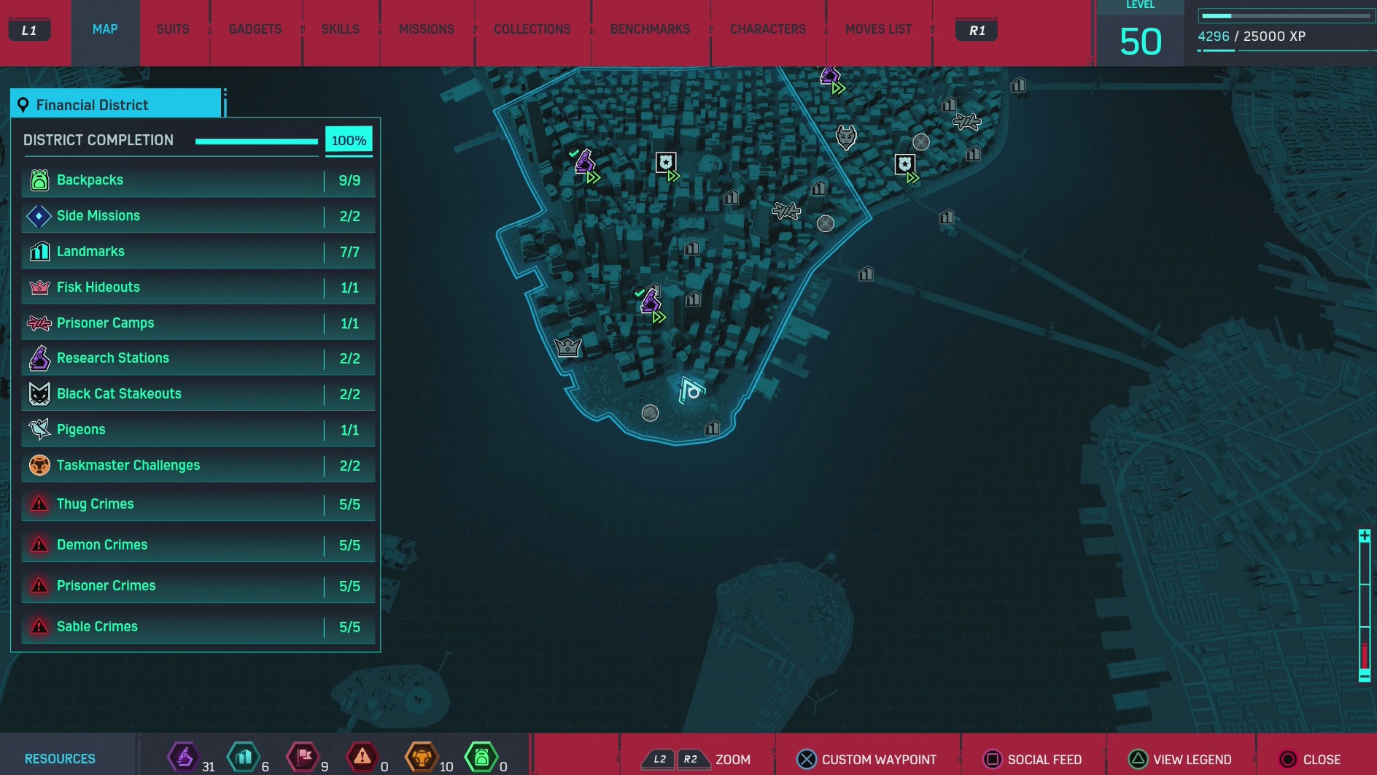This screenshot has width=1377, height=775.
Task: Click the Thug Crimes row label
Action: coord(96,504)
